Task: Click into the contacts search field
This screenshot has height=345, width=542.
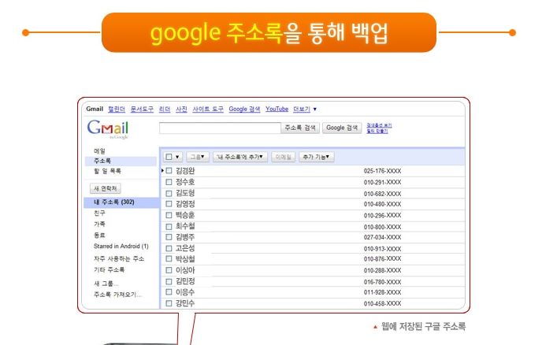Action: coord(220,128)
